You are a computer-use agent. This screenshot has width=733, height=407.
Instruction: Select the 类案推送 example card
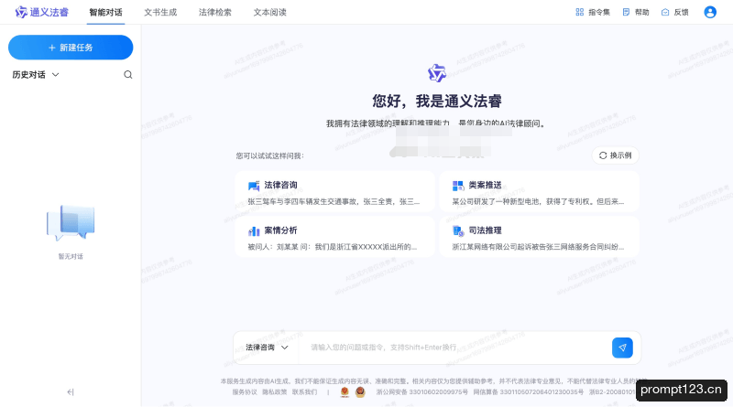point(539,192)
